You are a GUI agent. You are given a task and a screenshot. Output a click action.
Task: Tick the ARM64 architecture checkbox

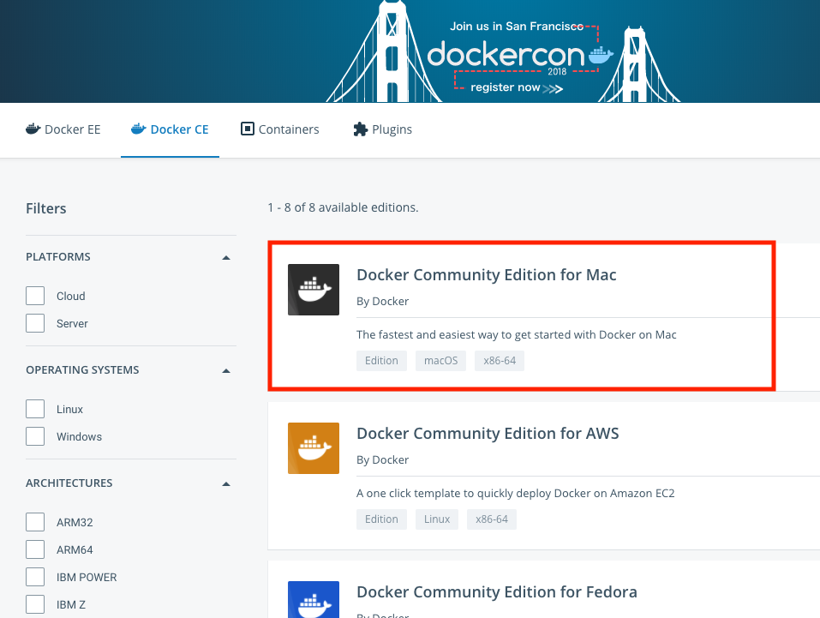pos(35,549)
